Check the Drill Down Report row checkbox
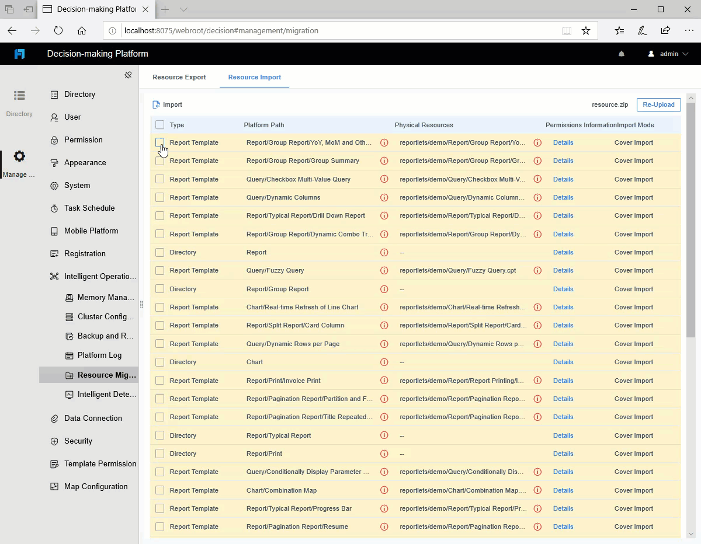Image resolution: width=701 pixels, height=544 pixels. click(x=159, y=215)
